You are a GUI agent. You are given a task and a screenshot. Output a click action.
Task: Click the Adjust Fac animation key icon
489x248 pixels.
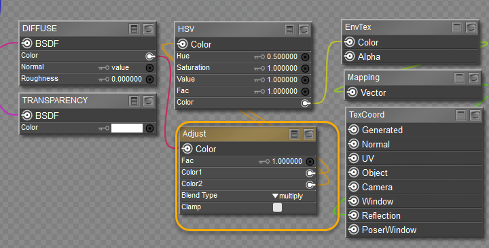click(264, 161)
